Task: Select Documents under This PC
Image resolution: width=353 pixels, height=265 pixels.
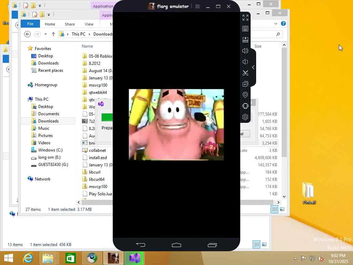Action: tap(49, 114)
